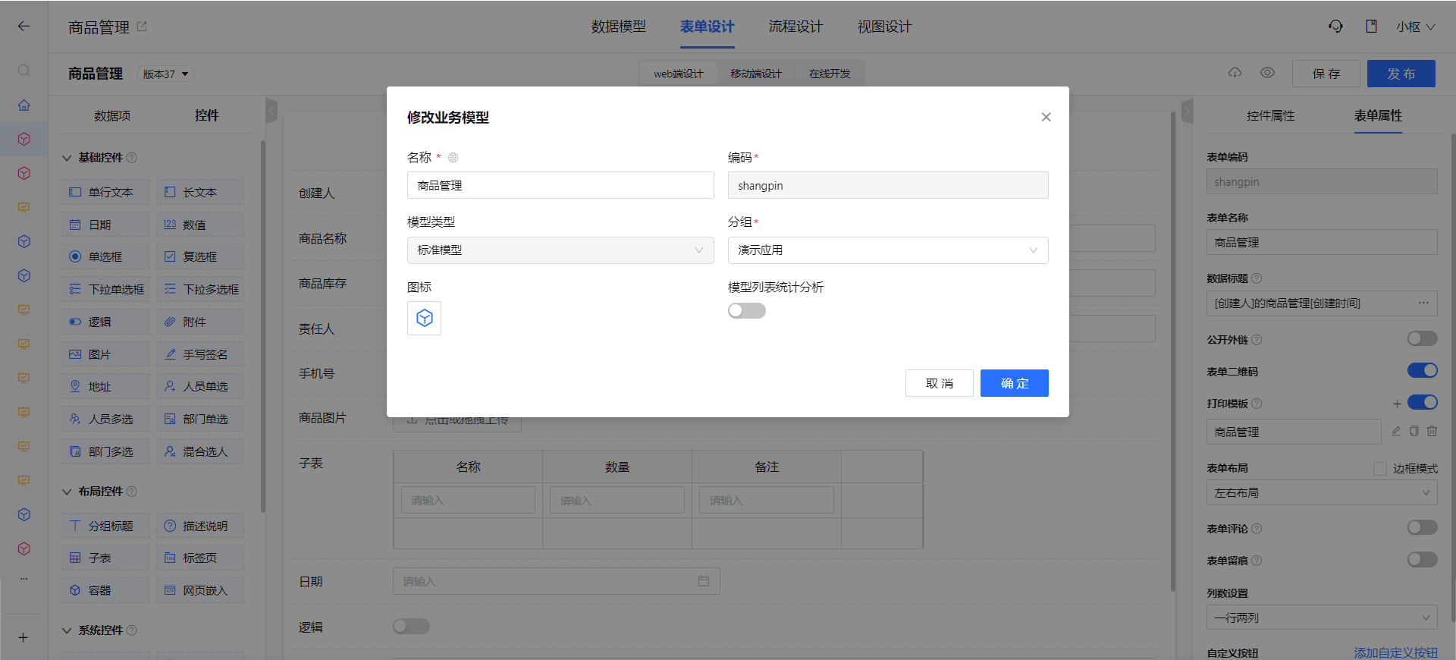This screenshot has width=1456, height=660.
Task: Open 版本37 version dropdown
Action: tap(165, 74)
